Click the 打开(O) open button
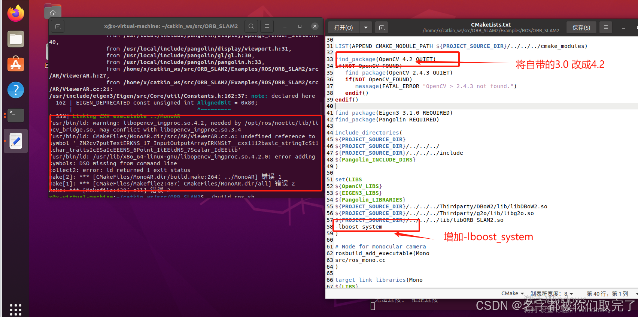 click(343, 27)
